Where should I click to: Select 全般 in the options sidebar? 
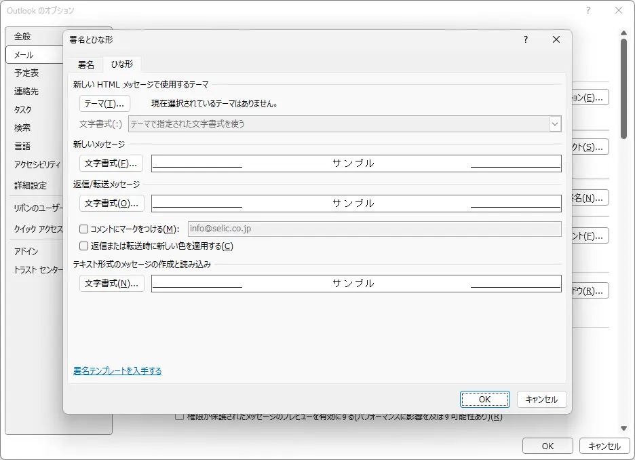coord(22,36)
